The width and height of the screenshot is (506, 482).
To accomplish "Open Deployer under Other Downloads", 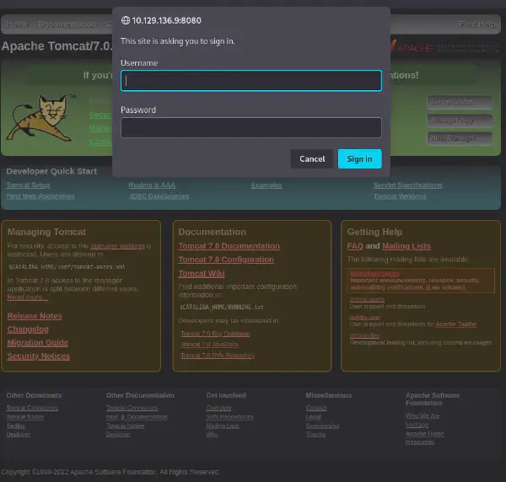I will click(x=19, y=435).
